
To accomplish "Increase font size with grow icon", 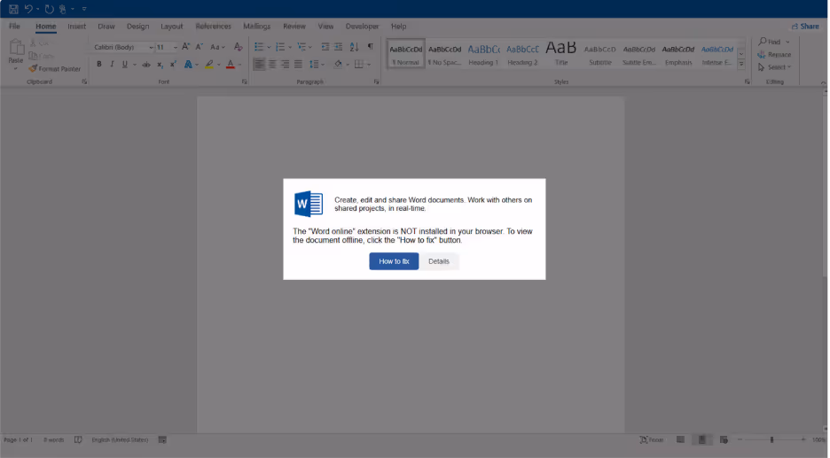I will point(186,47).
